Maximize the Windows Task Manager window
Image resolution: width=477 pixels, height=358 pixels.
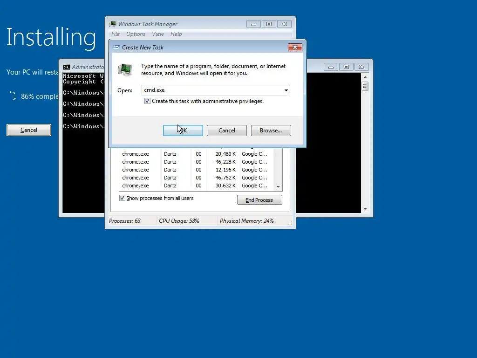269,24
